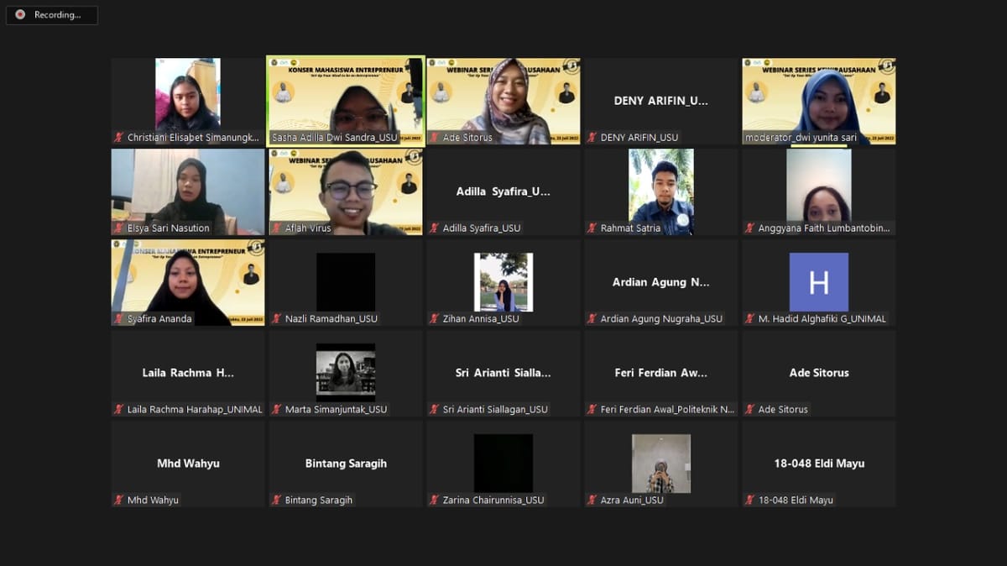Image resolution: width=1007 pixels, height=566 pixels.
Task: Click muted mic icon beside Bintang Saragih
Action: 276,500
